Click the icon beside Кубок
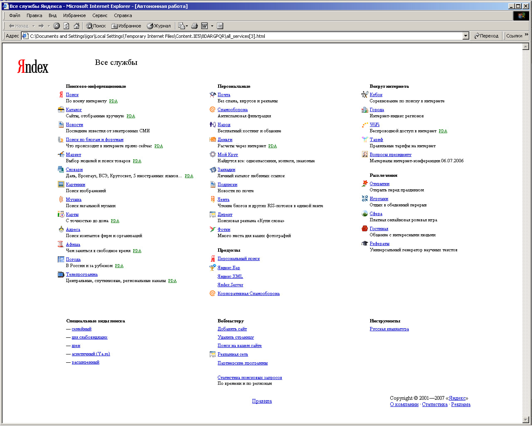The image size is (532, 426). pos(365,95)
